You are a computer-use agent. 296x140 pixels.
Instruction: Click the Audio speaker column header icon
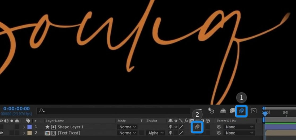[7, 121]
